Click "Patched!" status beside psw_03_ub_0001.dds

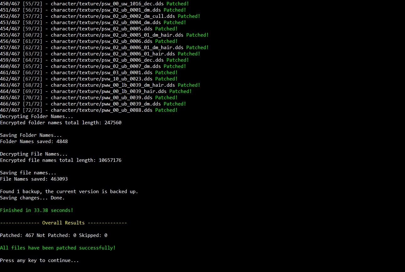click(x=166, y=73)
